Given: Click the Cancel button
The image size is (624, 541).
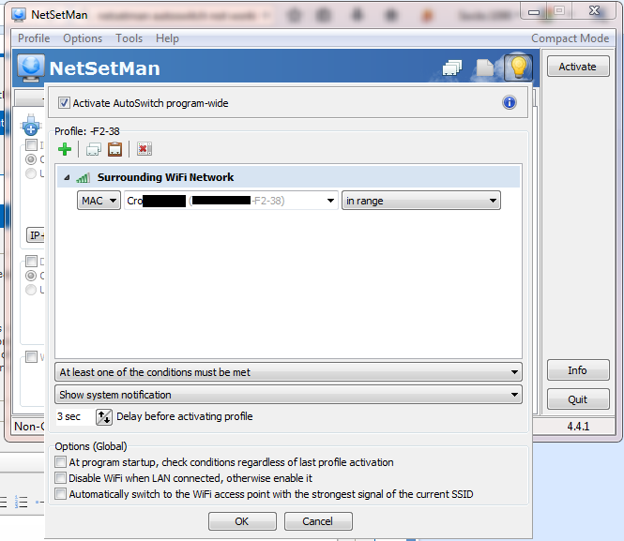Looking at the screenshot, I should 317,521.
